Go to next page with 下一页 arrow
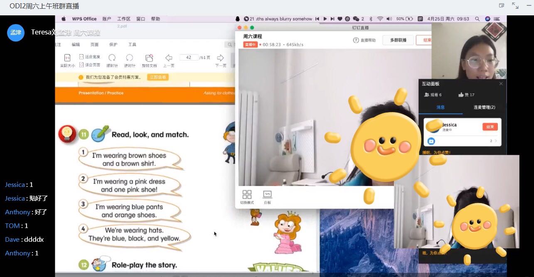This screenshot has height=277, width=534. [x=221, y=58]
